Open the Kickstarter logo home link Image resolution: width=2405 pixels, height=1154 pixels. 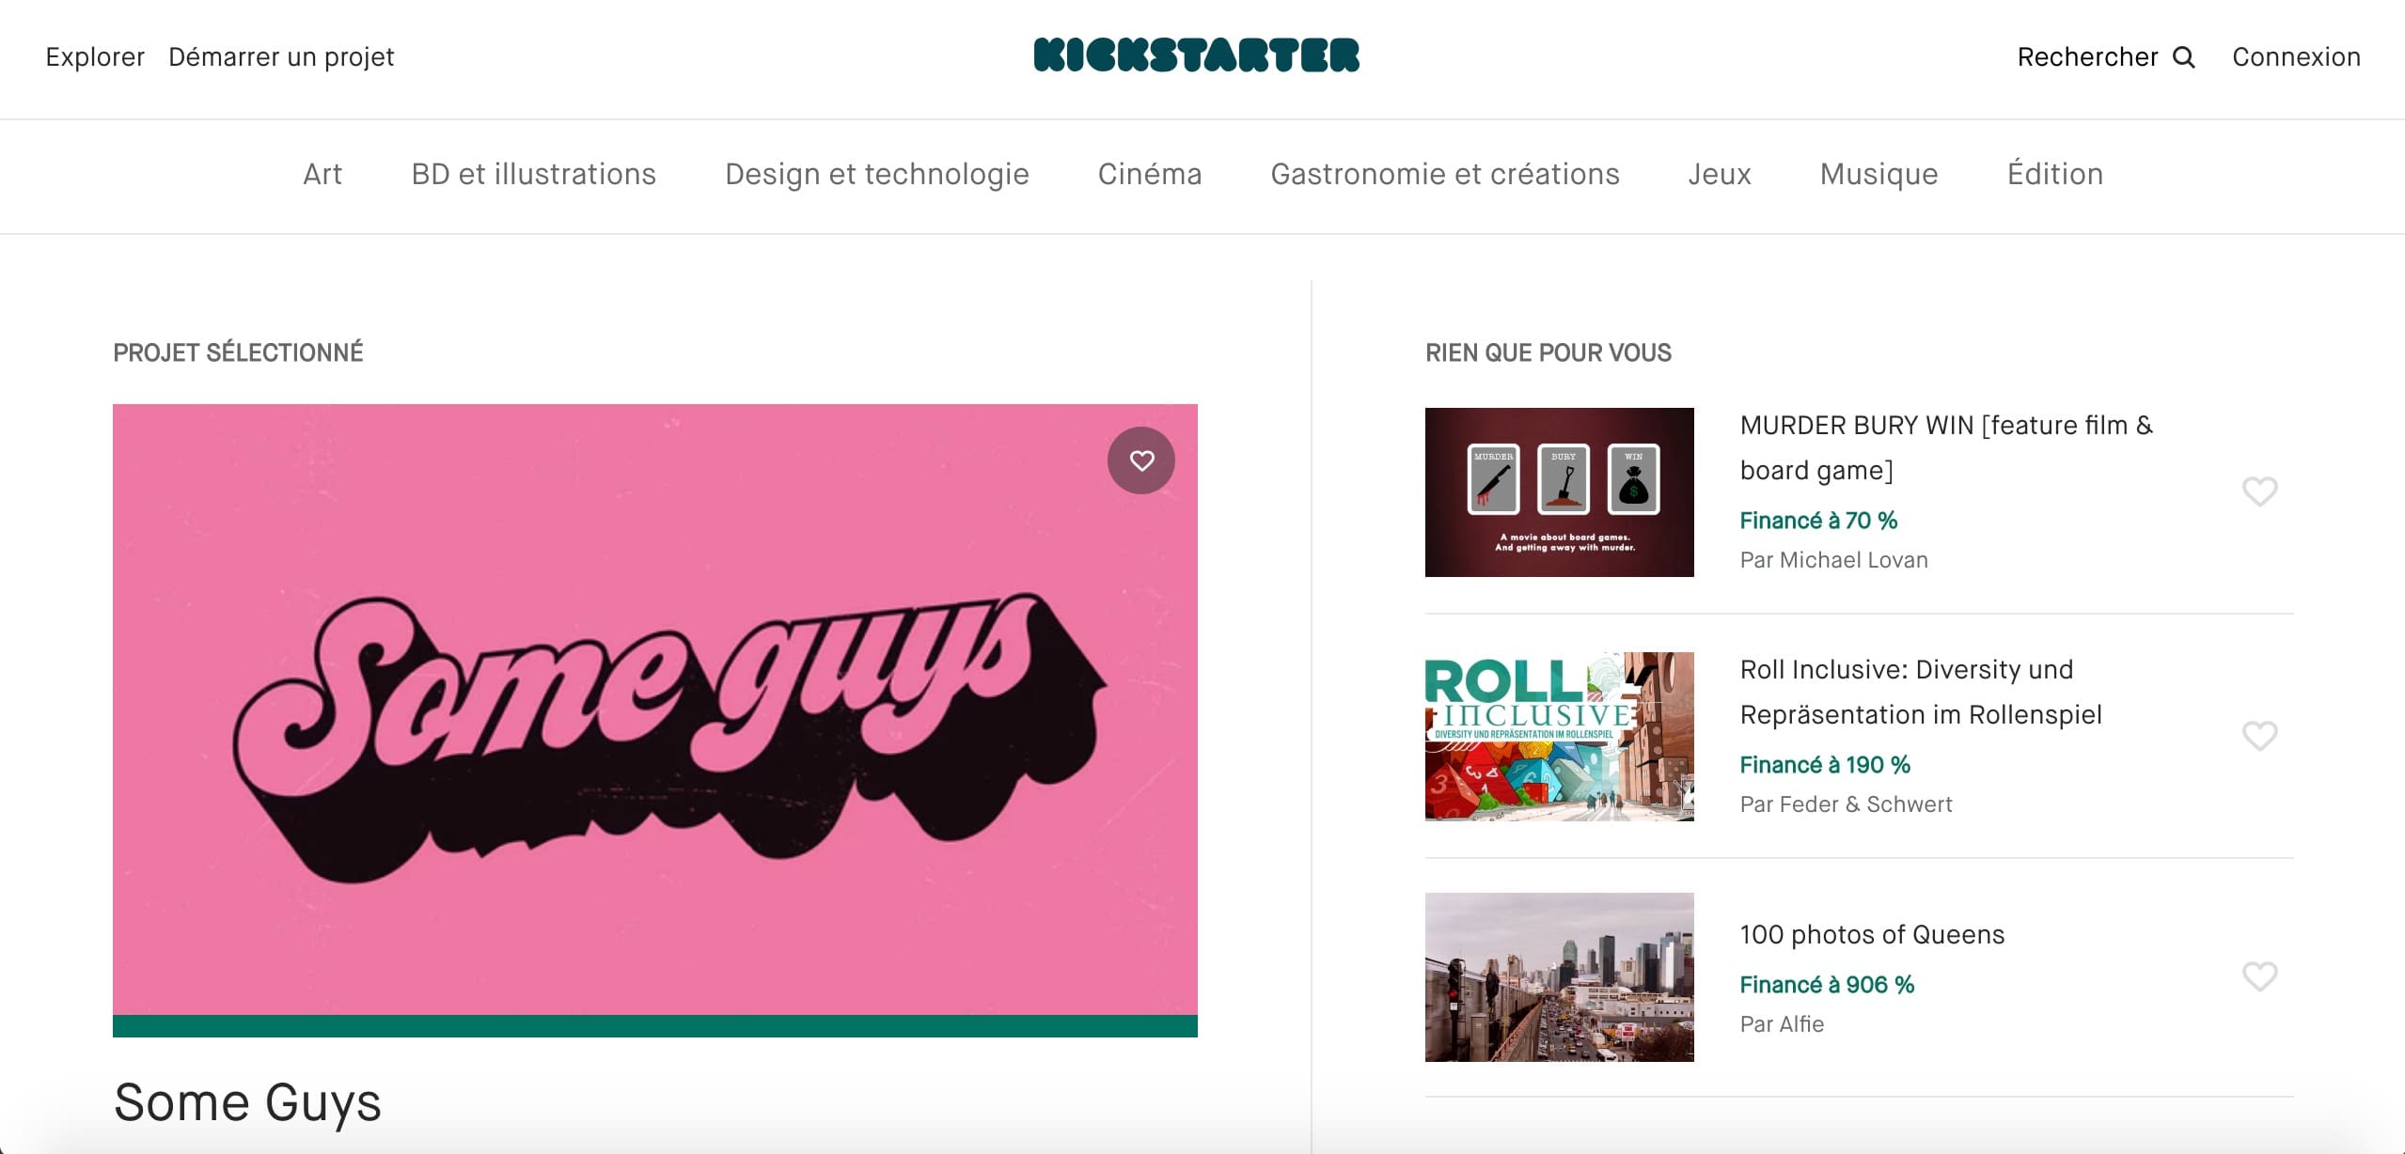click(1196, 55)
